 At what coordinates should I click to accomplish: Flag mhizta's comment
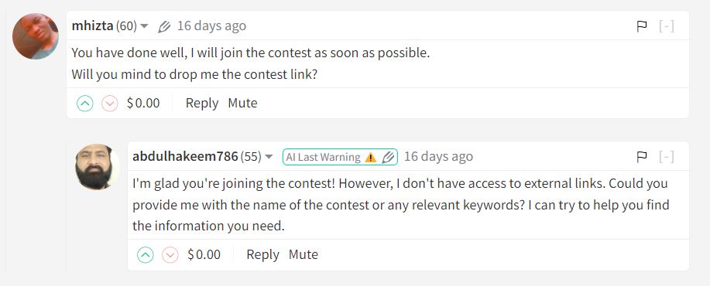coord(642,26)
